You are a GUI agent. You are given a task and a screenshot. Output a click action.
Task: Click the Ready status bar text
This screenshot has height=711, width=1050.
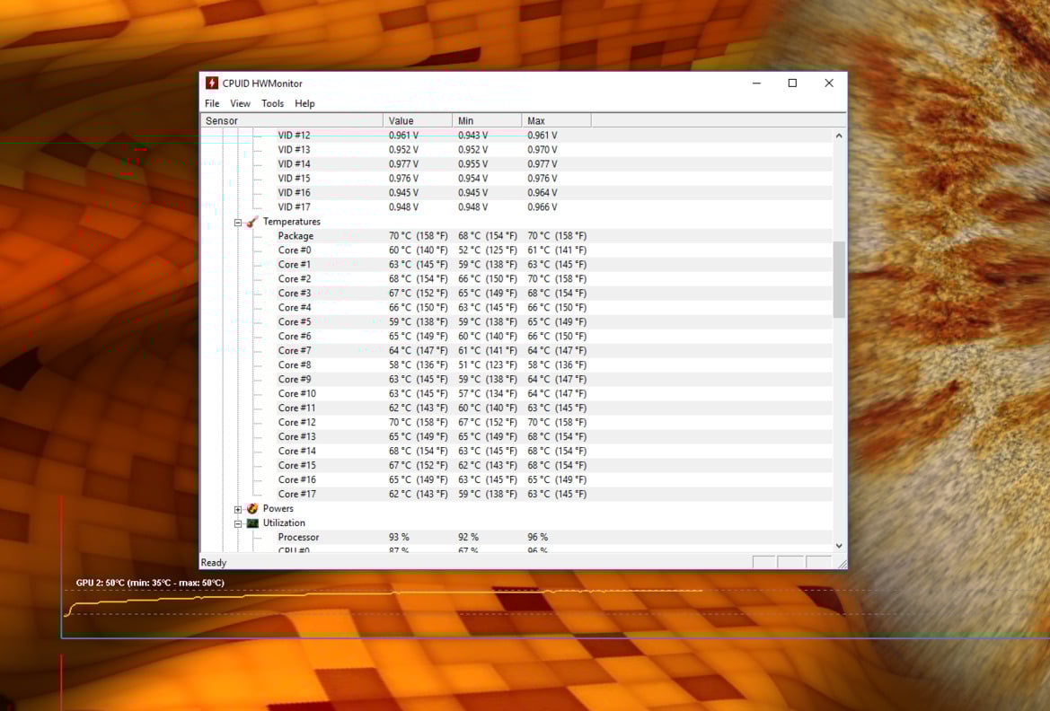tap(214, 563)
